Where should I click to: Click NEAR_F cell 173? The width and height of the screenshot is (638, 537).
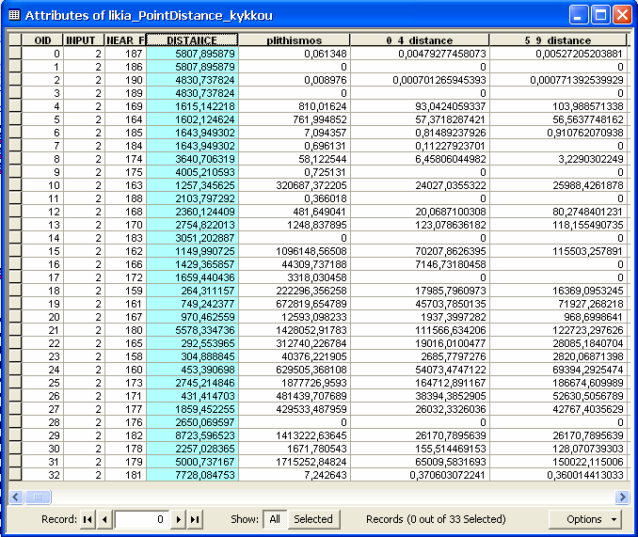click(125, 383)
